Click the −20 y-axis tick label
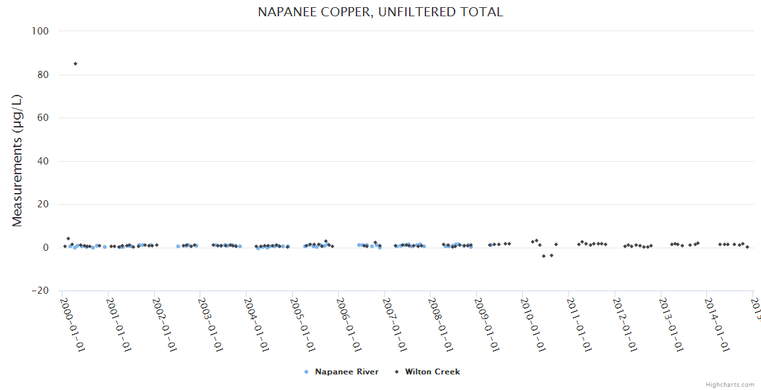Viewport: 761px width, 390px height. click(41, 291)
